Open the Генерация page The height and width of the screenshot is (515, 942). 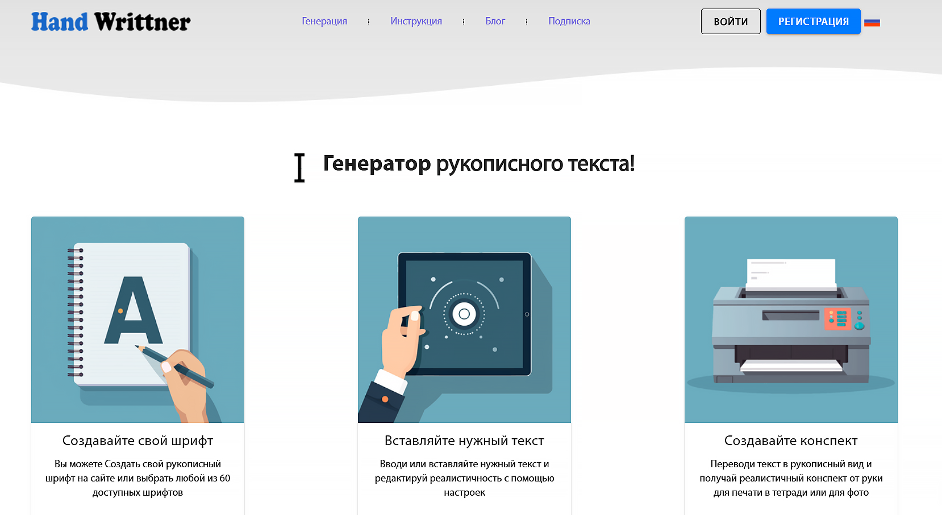click(x=324, y=22)
